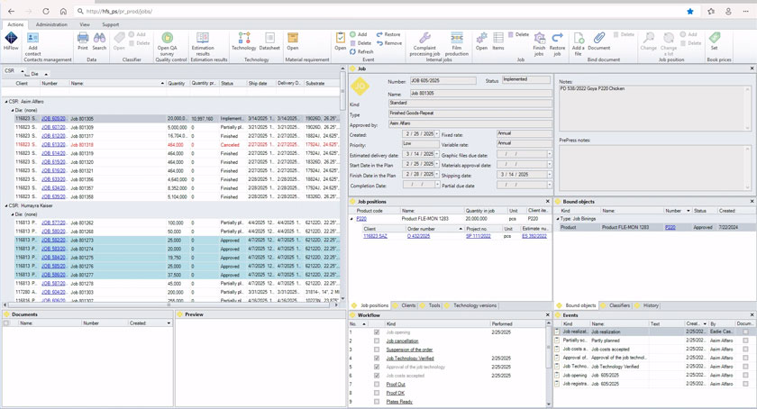Screen dimensions: 757x409
Task: Open the JOB 605/2025 link in list
Action: 53,119
